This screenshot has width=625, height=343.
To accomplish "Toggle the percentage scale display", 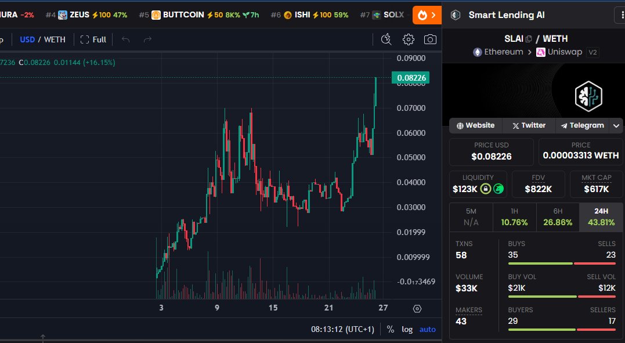I will [390, 329].
